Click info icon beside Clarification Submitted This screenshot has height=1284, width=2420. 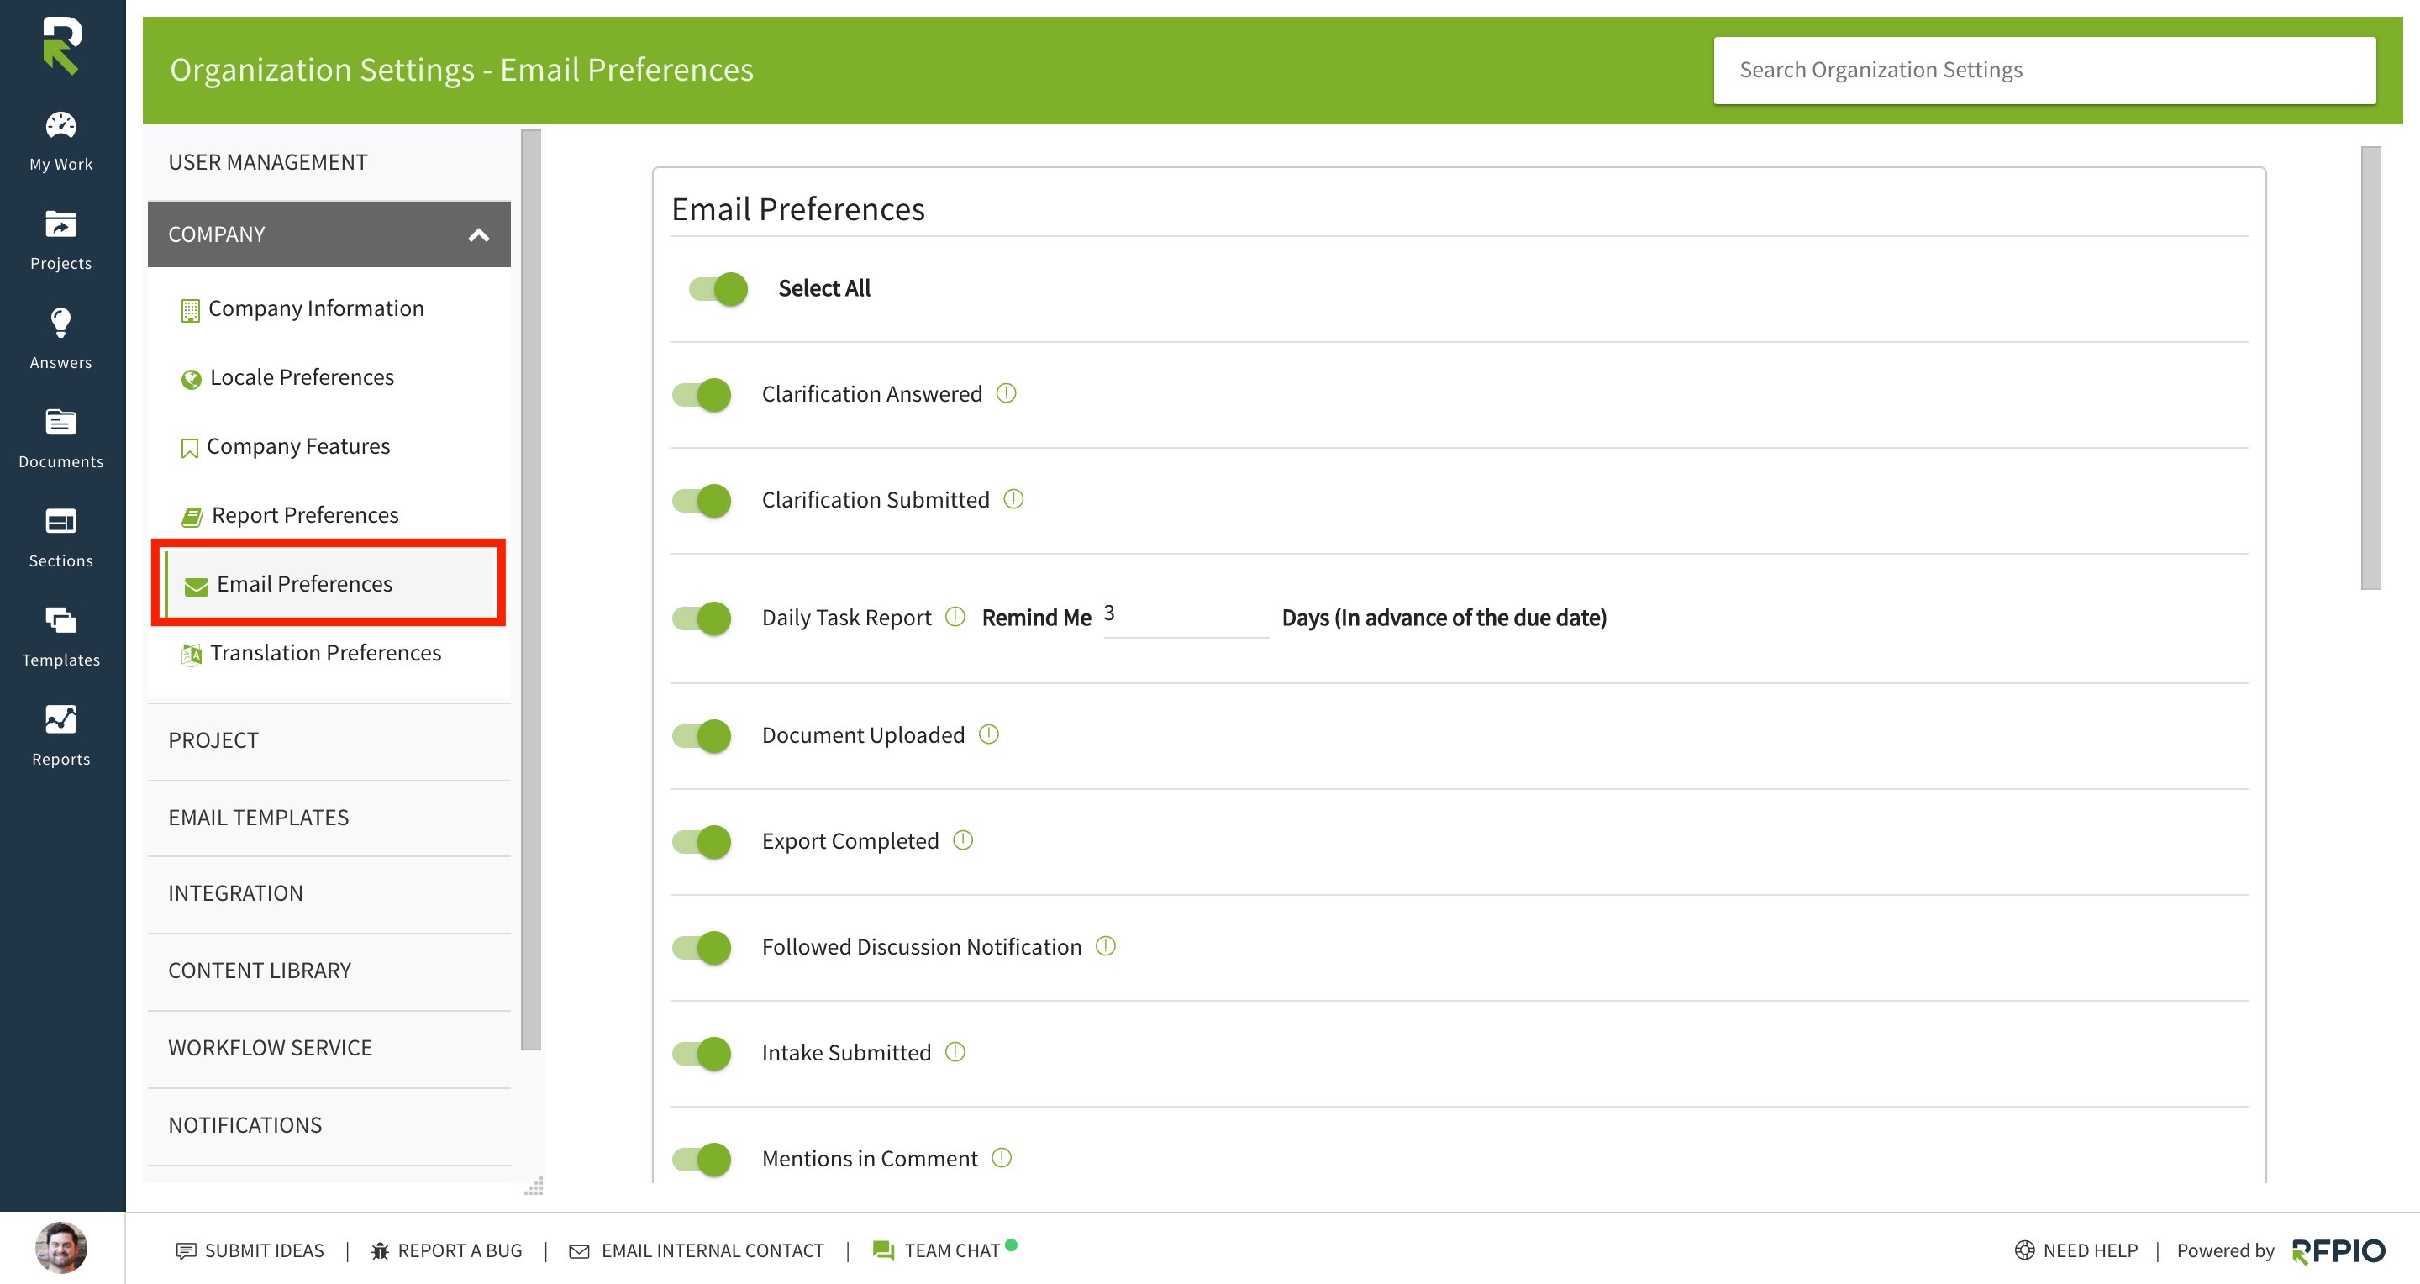[1013, 499]
